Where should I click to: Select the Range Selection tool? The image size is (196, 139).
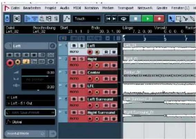tap(178, 19)
